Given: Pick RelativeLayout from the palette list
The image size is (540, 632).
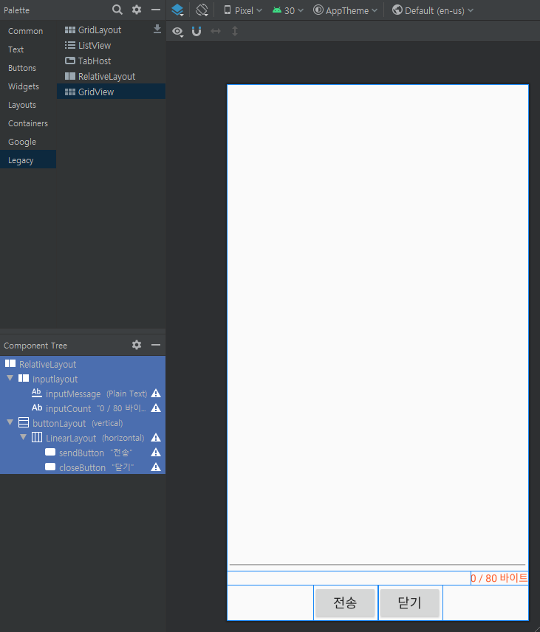Looking at the screenshot, I should coord(111,77).
